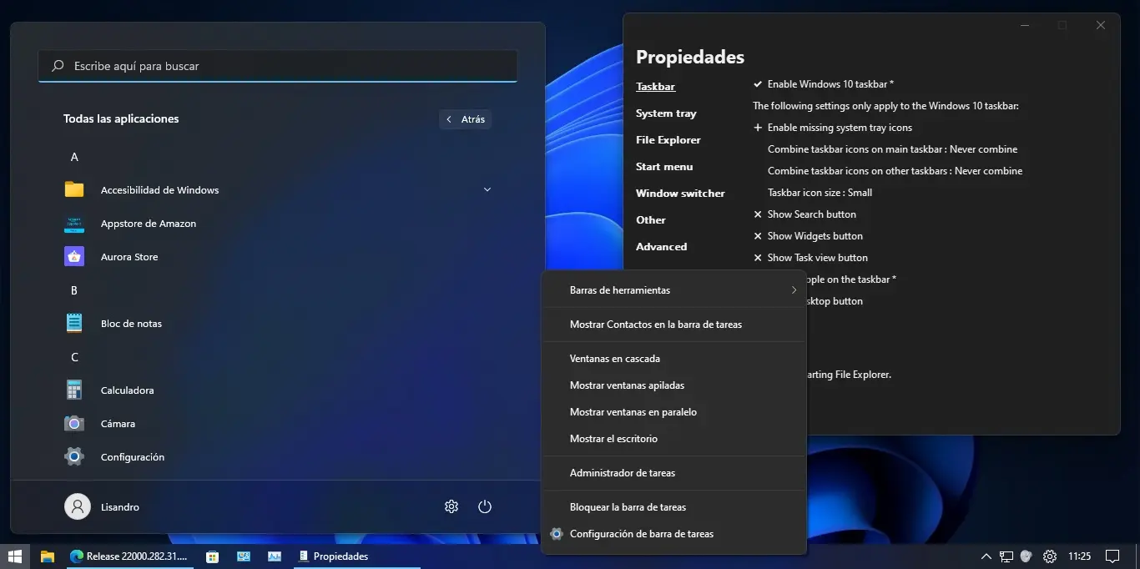
Task: Go back with the Atrás button
Action: tap(465, 119)
